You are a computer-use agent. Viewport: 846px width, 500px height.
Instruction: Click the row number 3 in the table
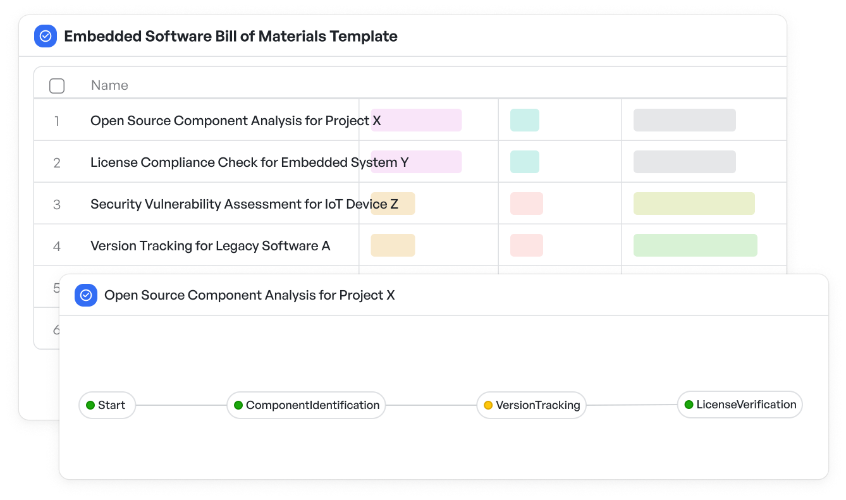(x=57, y=204)
